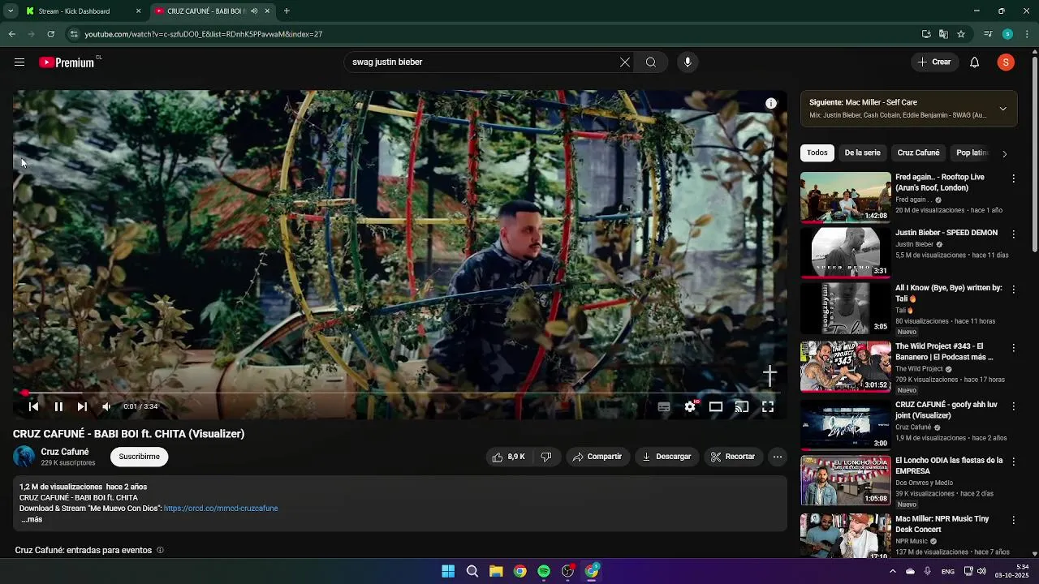Open the Chrome tab search dropdown
1039x584 pixels.
pyautogui.click(x=10, y=11)
